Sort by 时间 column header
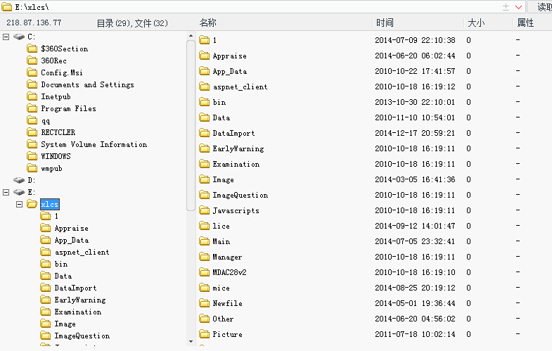 point(385,23)
